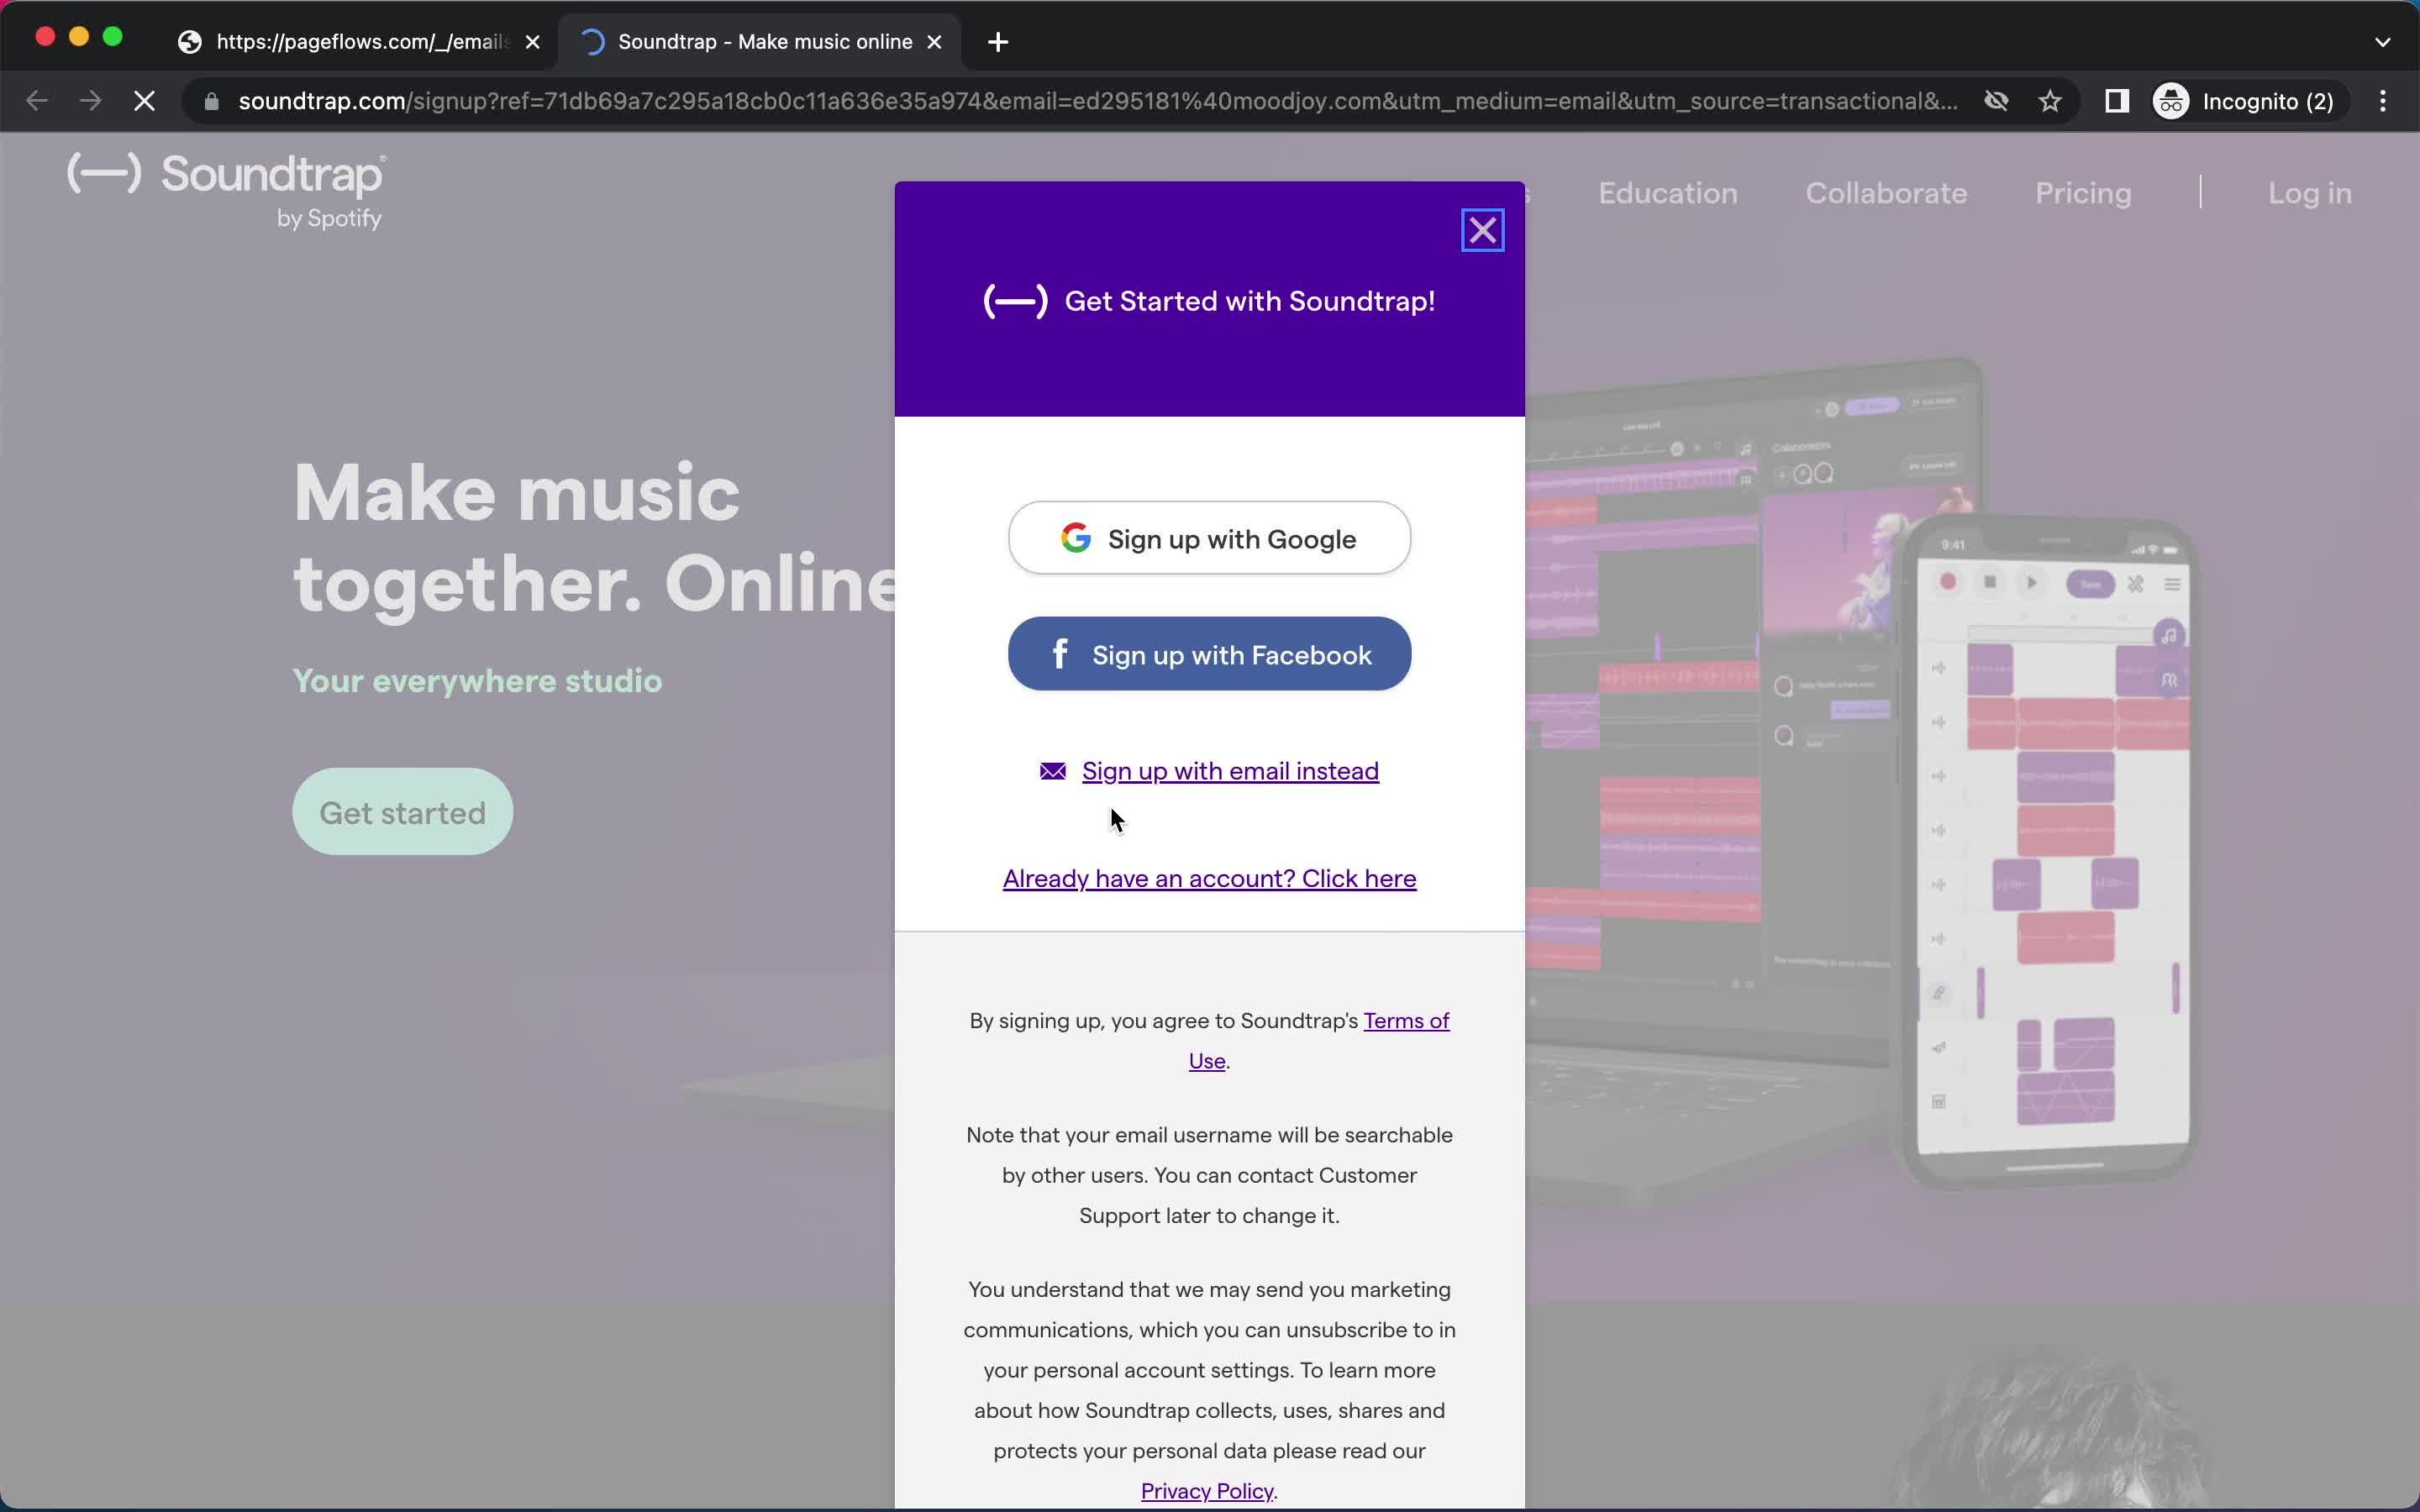Click the tracking protection eye icon
This screenshot has width=2420, height=1512.
[x=1996, y=101]
